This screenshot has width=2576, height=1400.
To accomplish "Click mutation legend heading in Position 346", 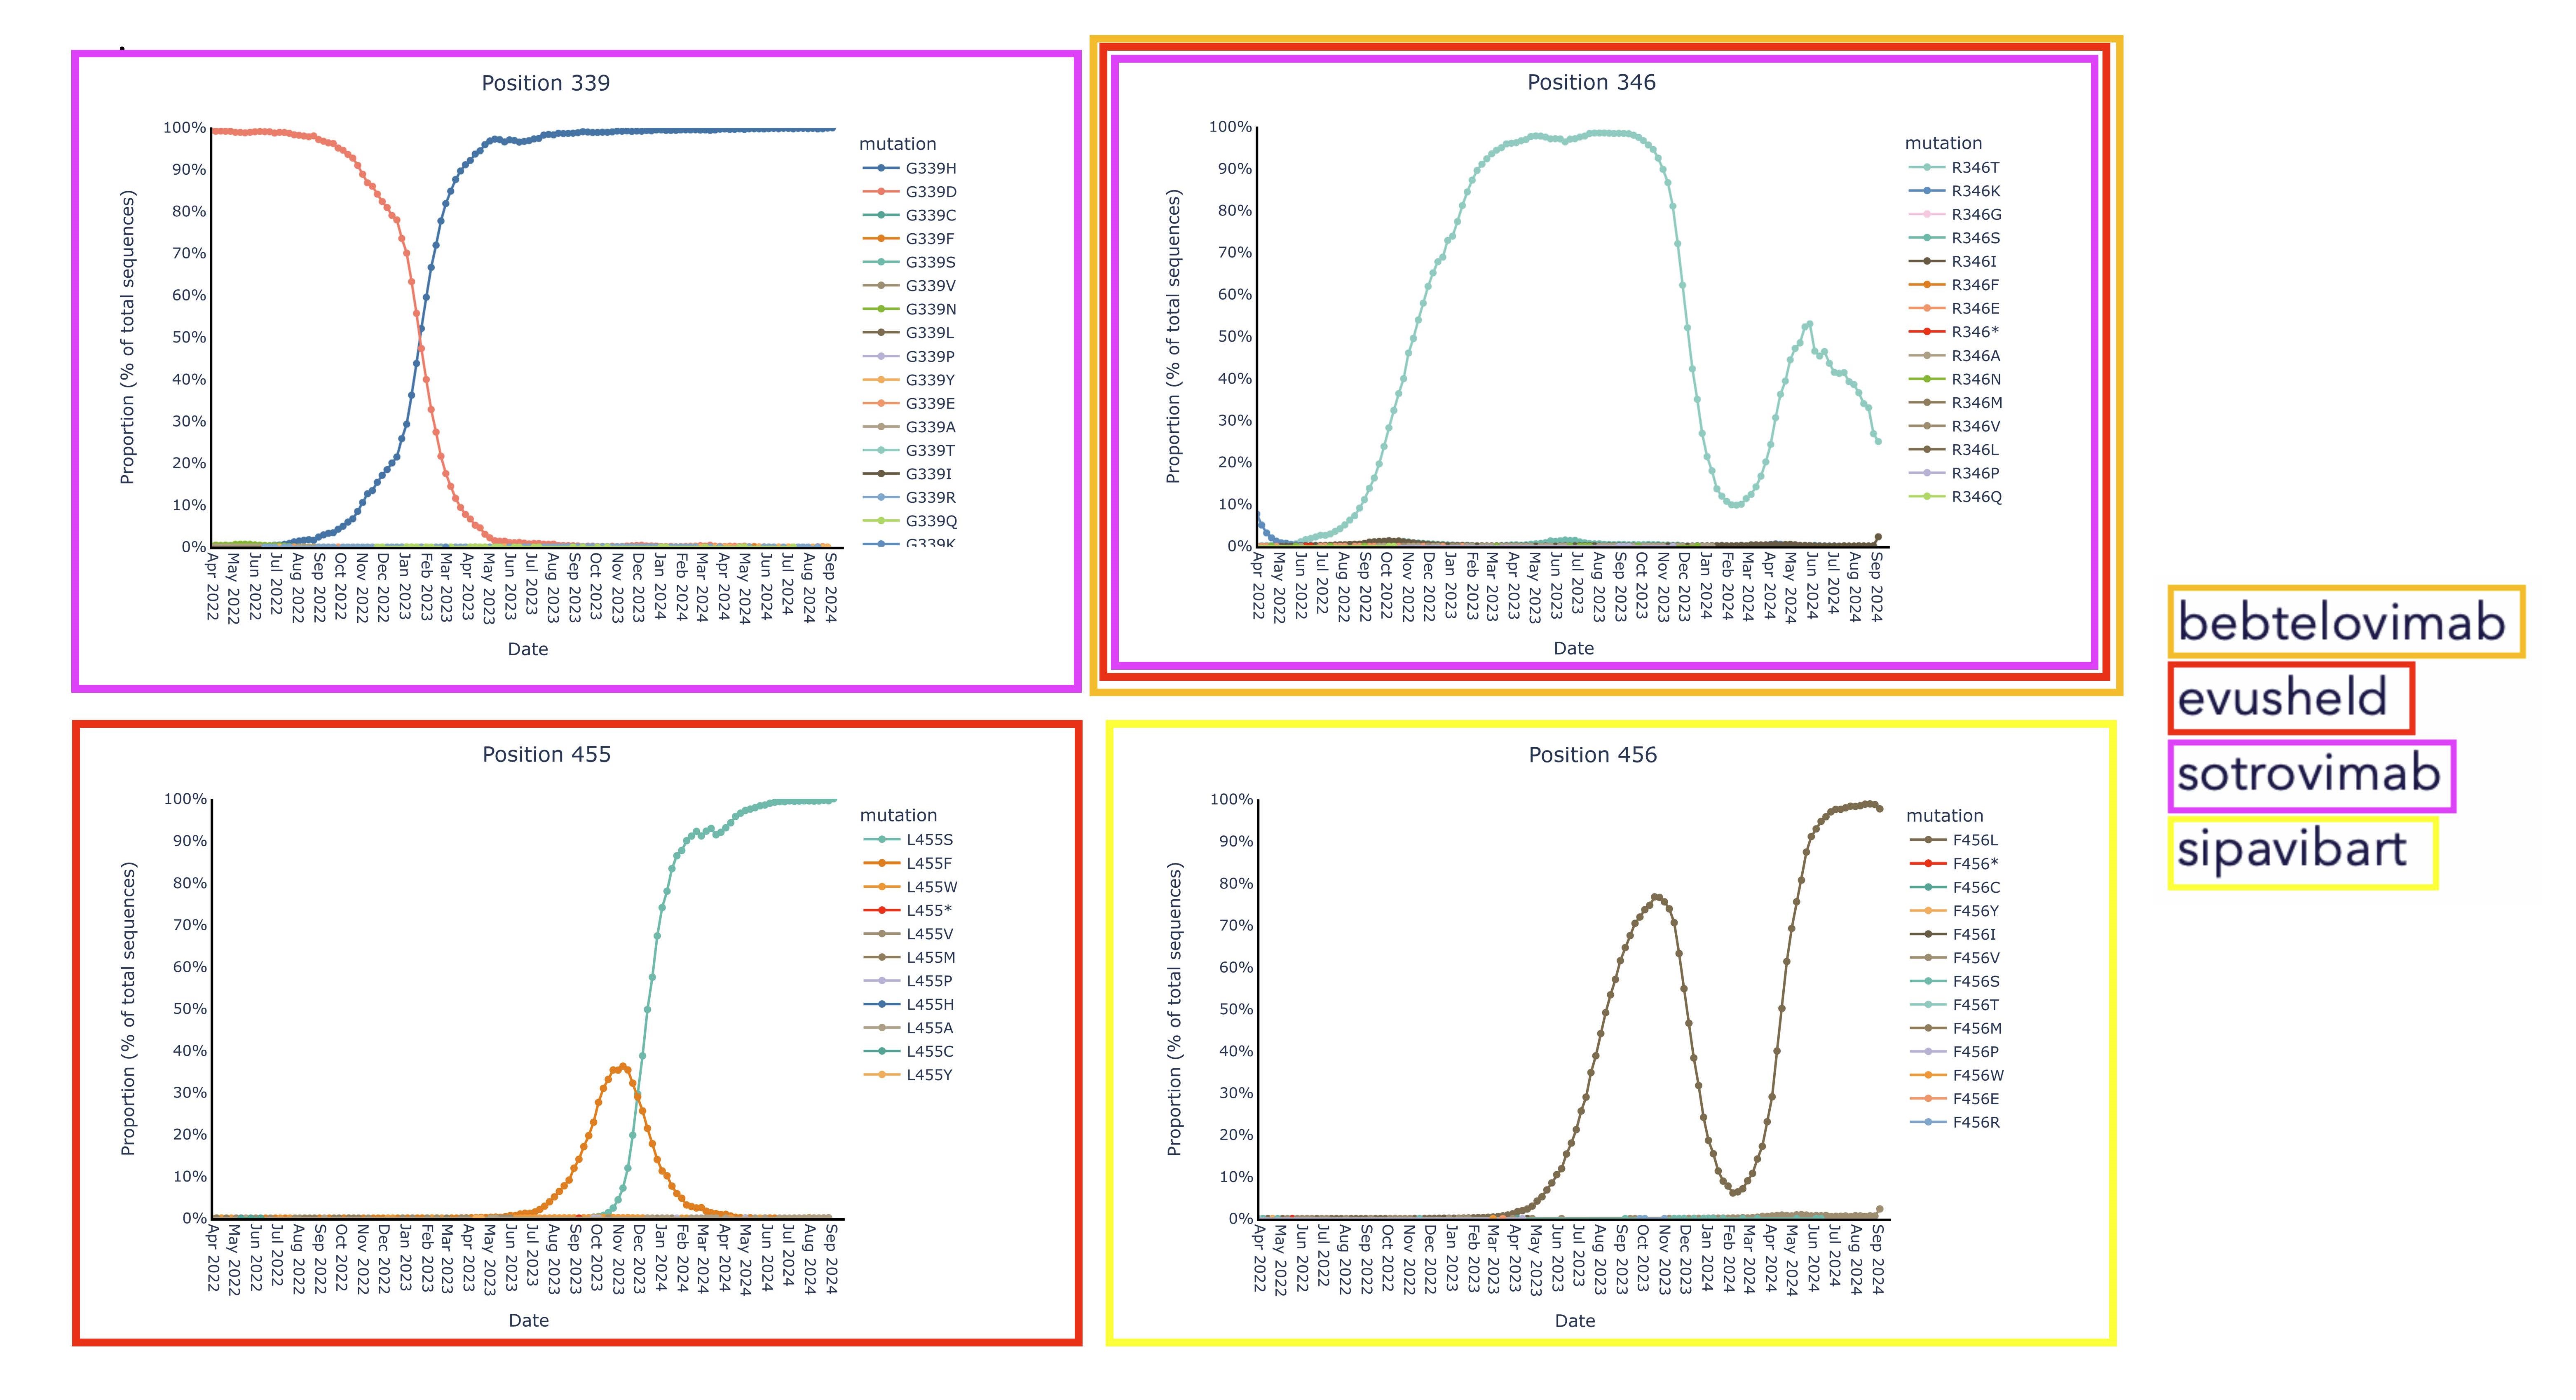I will tap(1943, 143).
